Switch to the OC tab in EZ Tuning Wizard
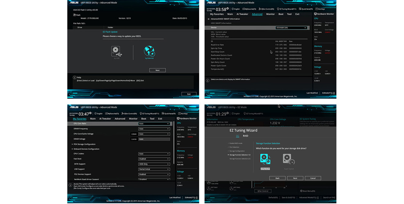The height and width of the screenshot is (204, 404). (x=237, y=136)
